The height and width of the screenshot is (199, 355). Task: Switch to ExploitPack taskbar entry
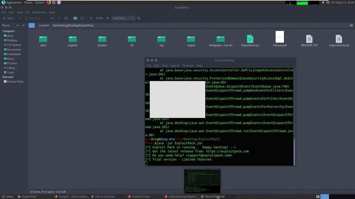point(27,197)
